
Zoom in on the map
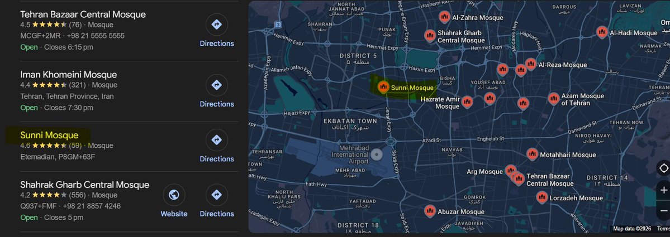pyautogui.click(x=663, y=190)
